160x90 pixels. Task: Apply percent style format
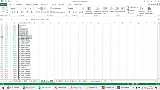[x=73, y=12]
